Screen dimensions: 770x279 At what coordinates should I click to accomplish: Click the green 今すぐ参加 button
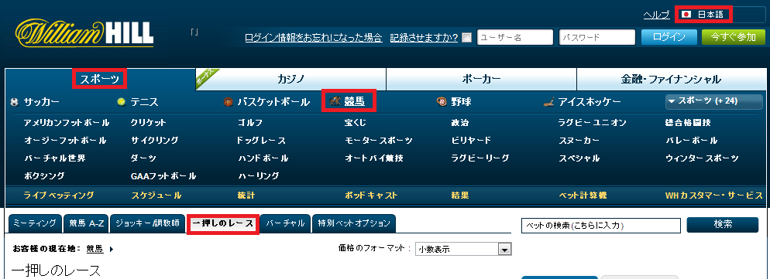coord(734,37)
